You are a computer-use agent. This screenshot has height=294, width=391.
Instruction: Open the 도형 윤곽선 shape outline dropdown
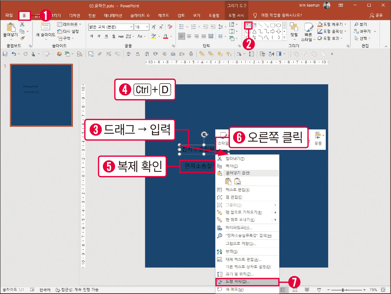pyautogui.click(x=332, y=31)
